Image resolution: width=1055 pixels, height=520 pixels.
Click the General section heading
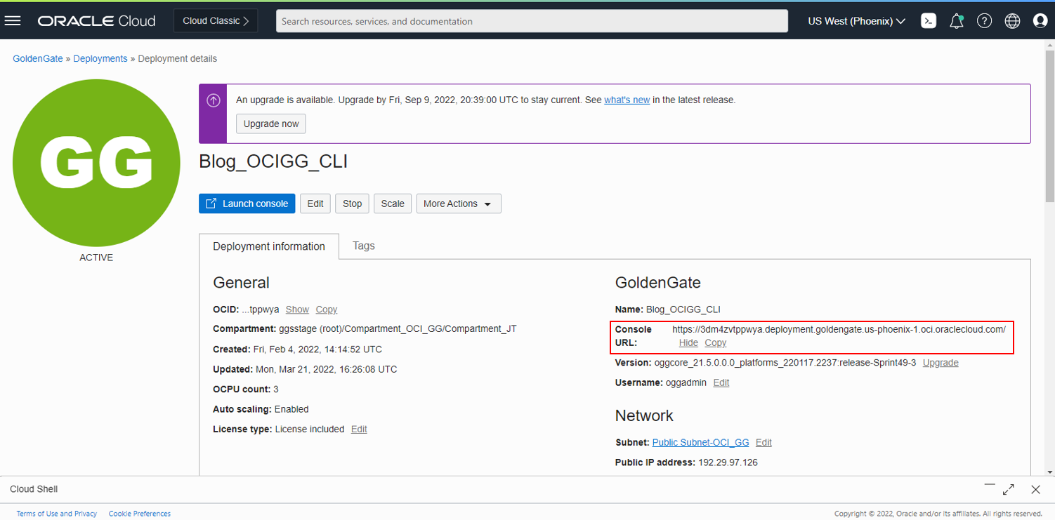(x=241, y=283)
